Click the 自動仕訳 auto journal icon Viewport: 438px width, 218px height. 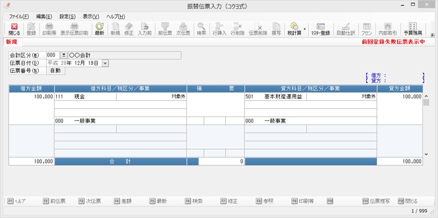(x=345, y=29)
